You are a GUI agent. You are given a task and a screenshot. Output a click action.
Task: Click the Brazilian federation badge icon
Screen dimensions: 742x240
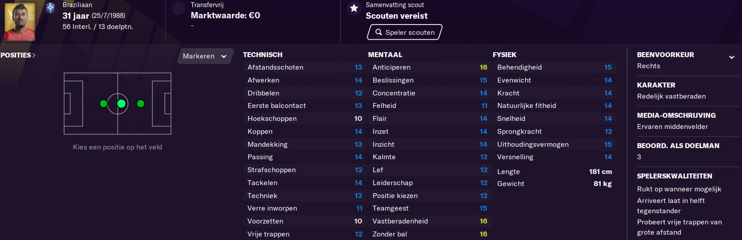pos(50,8)
